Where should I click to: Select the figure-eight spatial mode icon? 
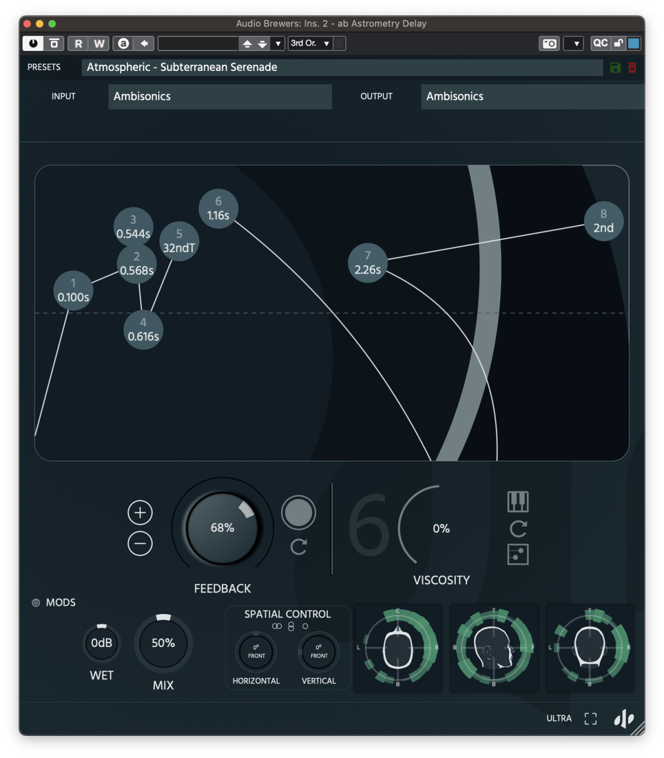point(291,627)
